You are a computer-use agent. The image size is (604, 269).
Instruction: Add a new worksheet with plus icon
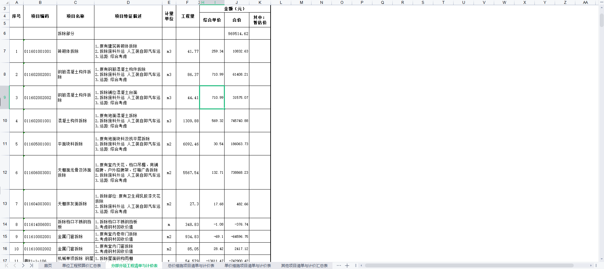(x=347, y=265)
